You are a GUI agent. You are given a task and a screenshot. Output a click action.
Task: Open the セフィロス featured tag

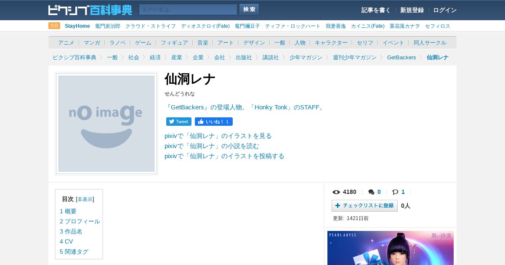pyautogui.click(x=438, y=26)
